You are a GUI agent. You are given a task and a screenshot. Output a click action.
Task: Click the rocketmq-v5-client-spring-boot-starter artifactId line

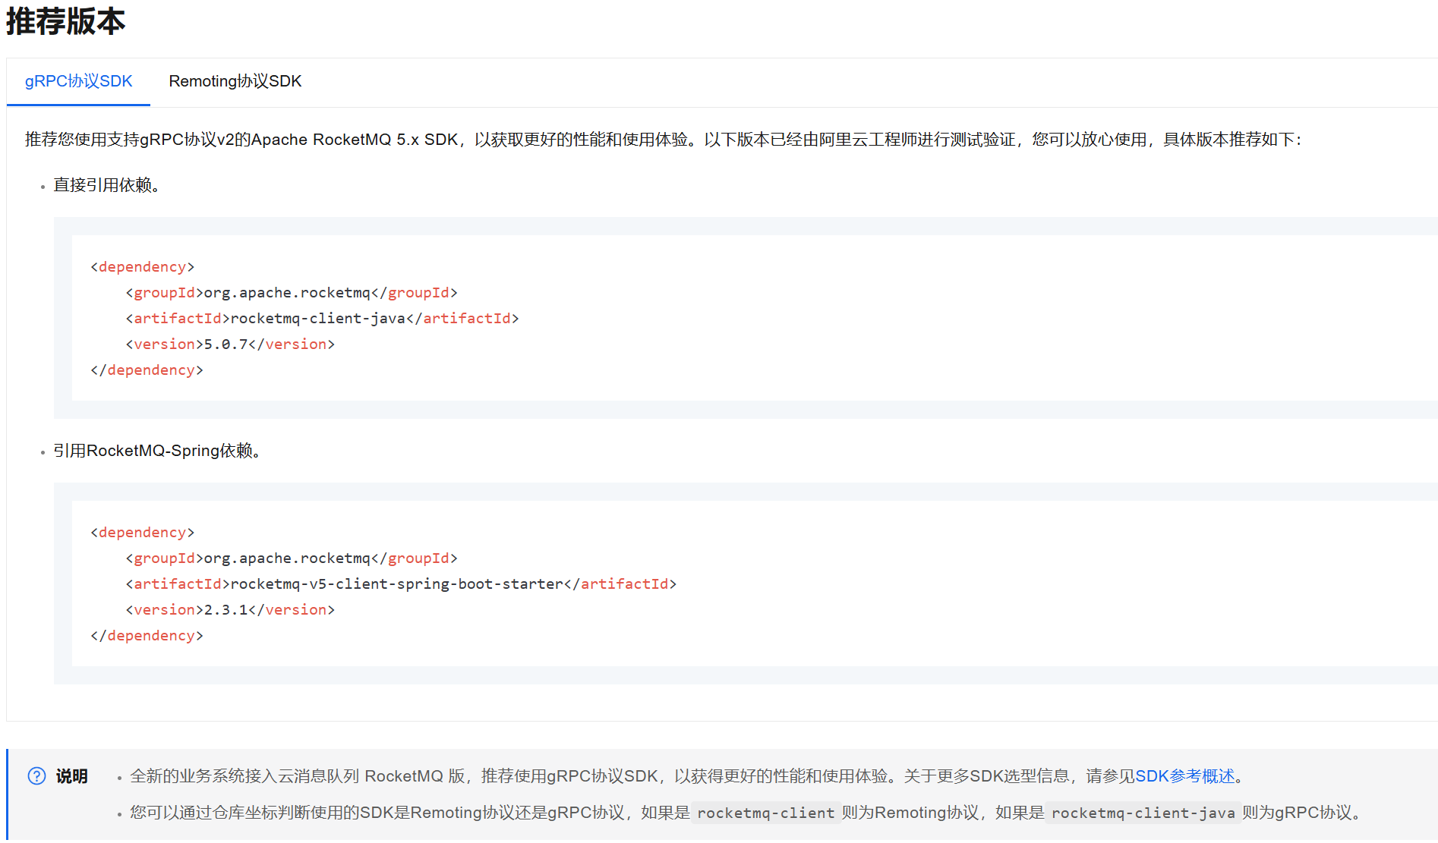(401, 584)
